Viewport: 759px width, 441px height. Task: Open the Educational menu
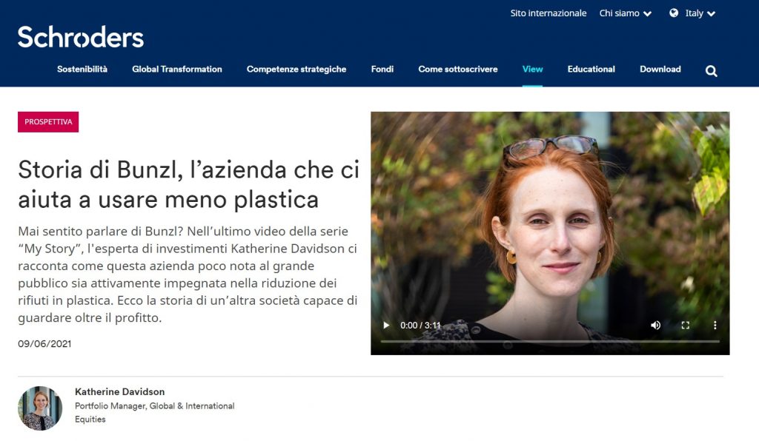coord(591,69)
